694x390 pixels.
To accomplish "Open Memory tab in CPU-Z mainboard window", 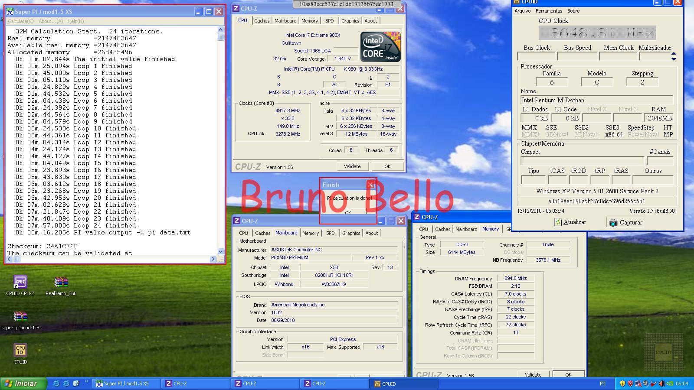I will [311, 233].
